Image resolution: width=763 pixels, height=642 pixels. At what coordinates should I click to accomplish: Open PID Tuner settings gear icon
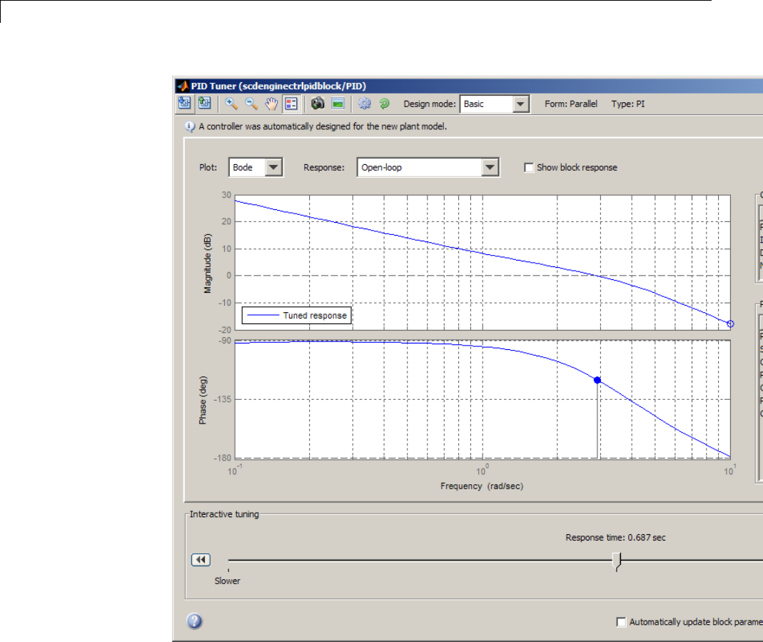tap(365, 103)
